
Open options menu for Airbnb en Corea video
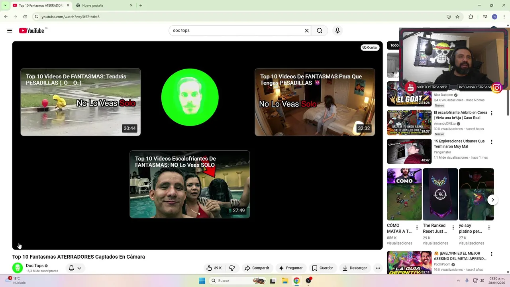[x=491, y=114]
